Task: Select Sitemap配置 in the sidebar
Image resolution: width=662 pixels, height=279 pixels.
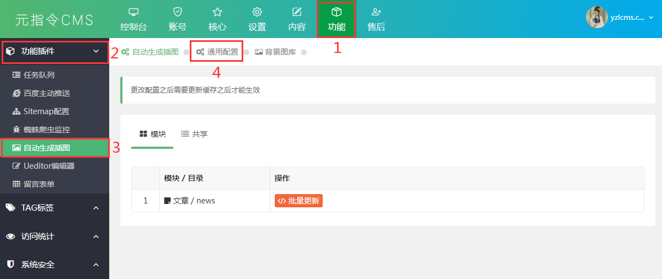Action: pyautogui.click(x=46, y=111)
